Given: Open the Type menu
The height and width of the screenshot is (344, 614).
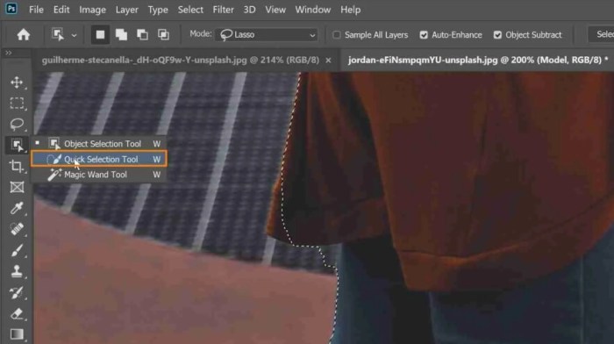Looking at the screenshot, I should tap(158, 10).
